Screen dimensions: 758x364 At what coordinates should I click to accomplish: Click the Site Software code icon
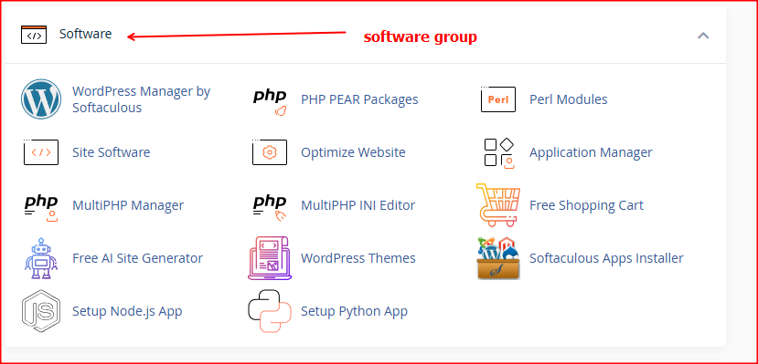click(41, 151)
